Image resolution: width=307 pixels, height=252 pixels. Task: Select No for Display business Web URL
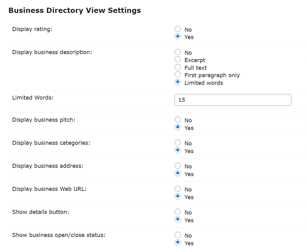[x=178, y=189]
